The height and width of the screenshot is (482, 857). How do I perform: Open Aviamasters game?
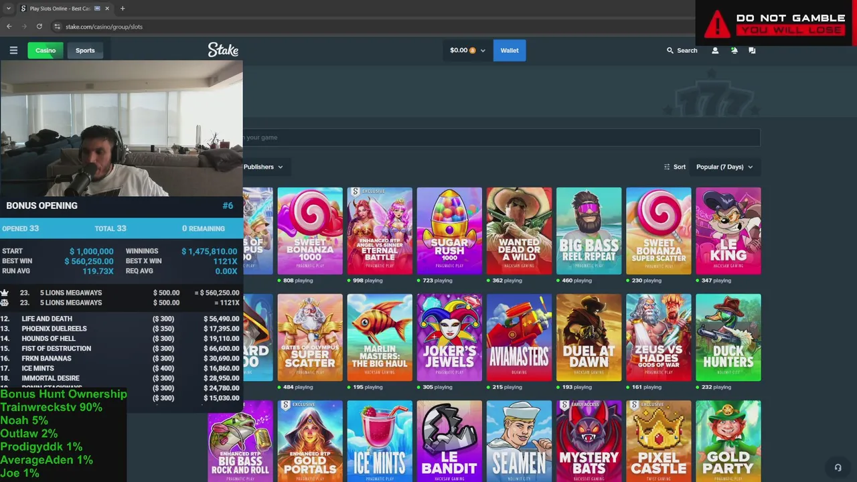(519, 337)
